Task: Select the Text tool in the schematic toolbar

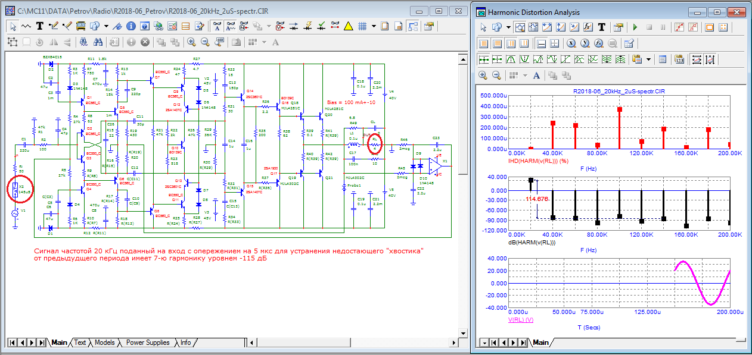Action: coord(40,26)
